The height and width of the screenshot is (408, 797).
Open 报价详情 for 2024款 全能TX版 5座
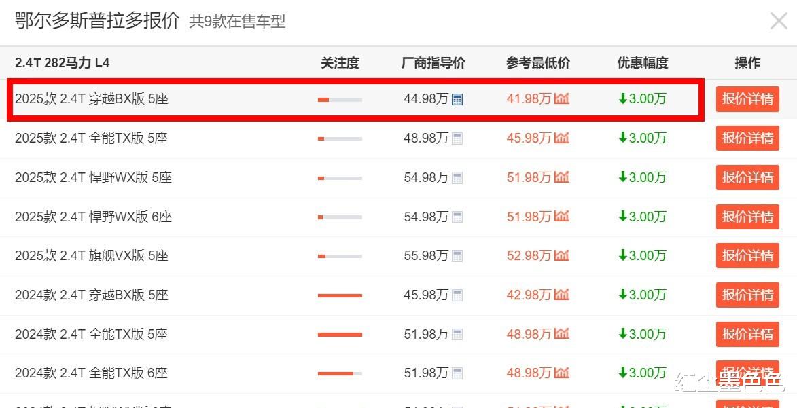(747, 334)
